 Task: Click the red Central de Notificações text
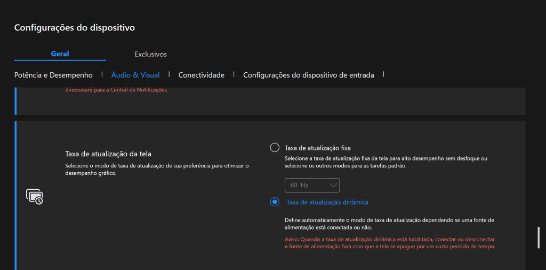(116, 90)
